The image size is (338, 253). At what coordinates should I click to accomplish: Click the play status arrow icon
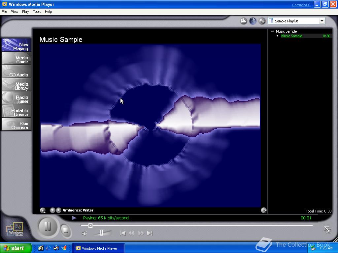point(74,218)
